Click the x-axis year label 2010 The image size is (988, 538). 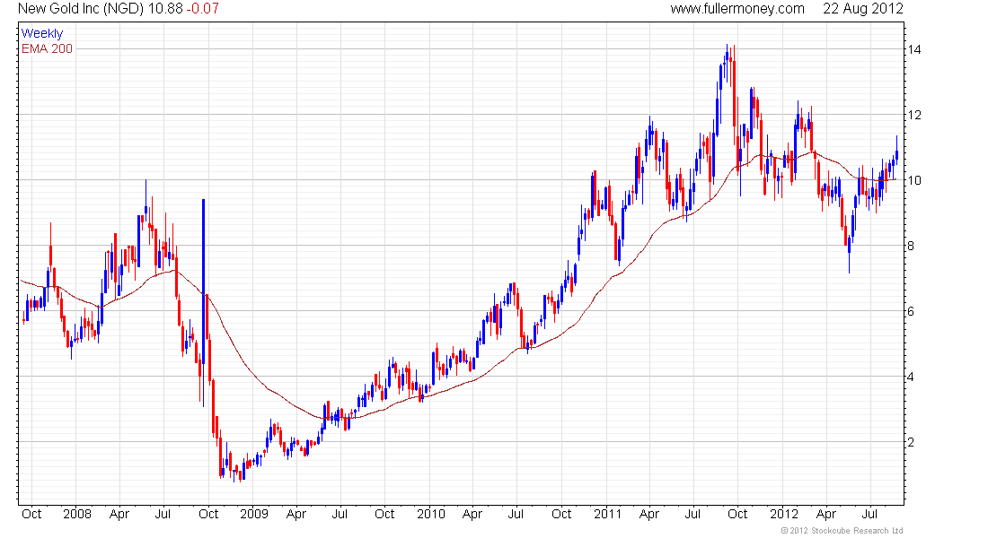431,514
